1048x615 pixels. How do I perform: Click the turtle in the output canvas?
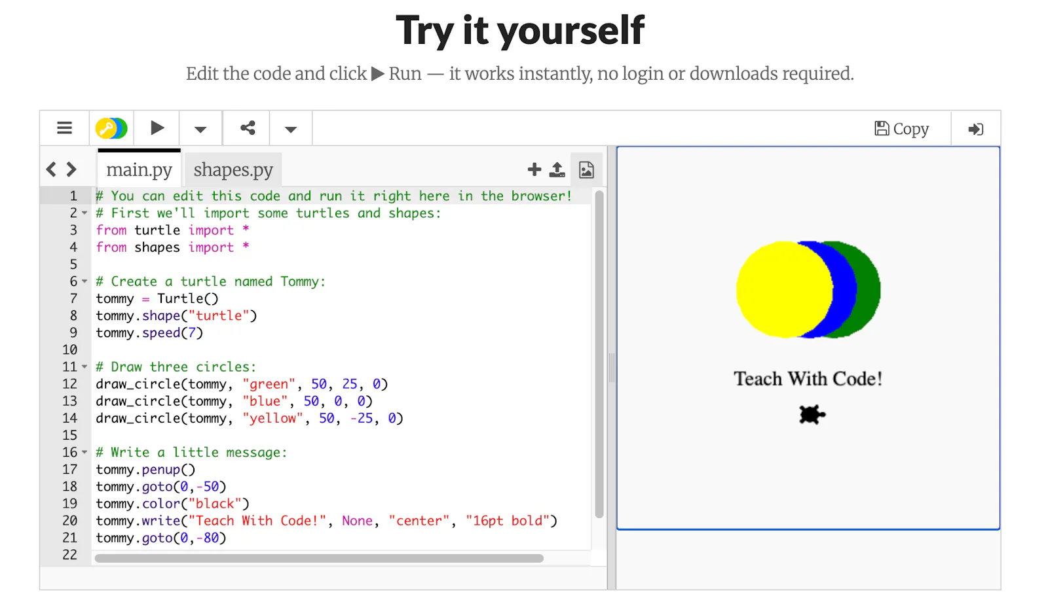pos(812,414)
